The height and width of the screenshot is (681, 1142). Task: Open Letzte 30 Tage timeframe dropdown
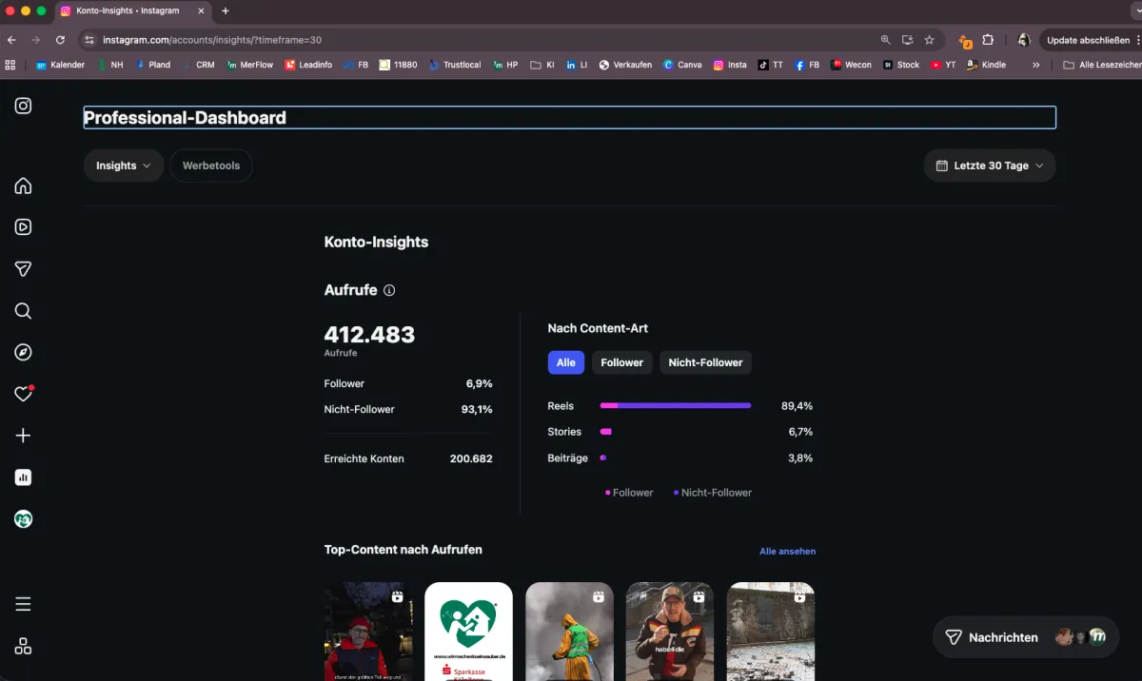coord(990,165)
